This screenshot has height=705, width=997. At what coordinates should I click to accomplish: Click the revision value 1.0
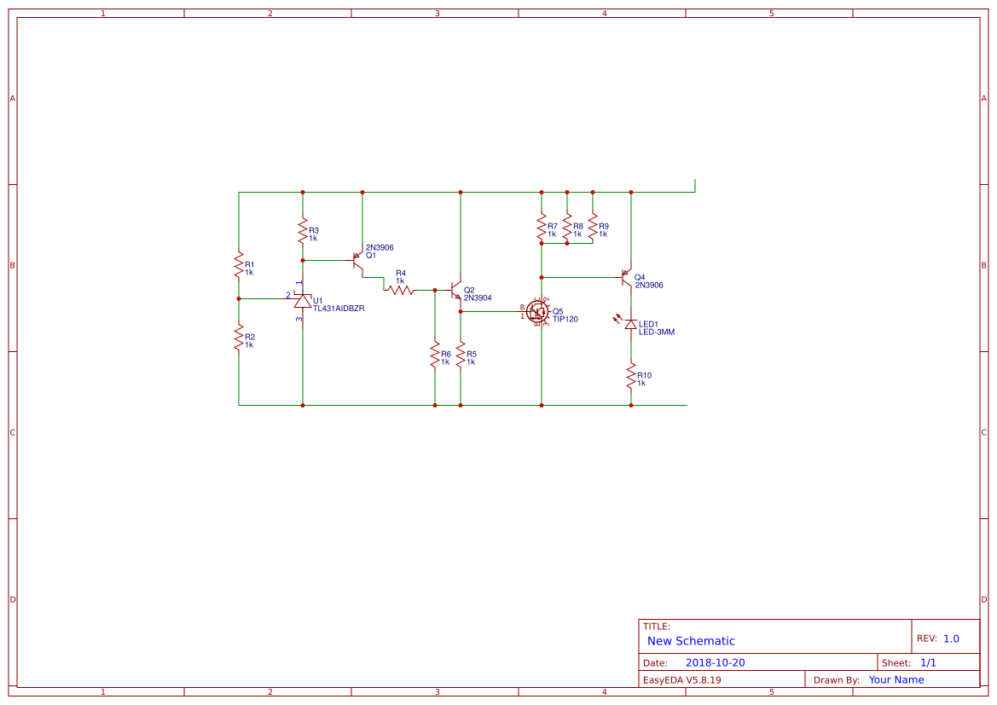(x=951, y=639)
